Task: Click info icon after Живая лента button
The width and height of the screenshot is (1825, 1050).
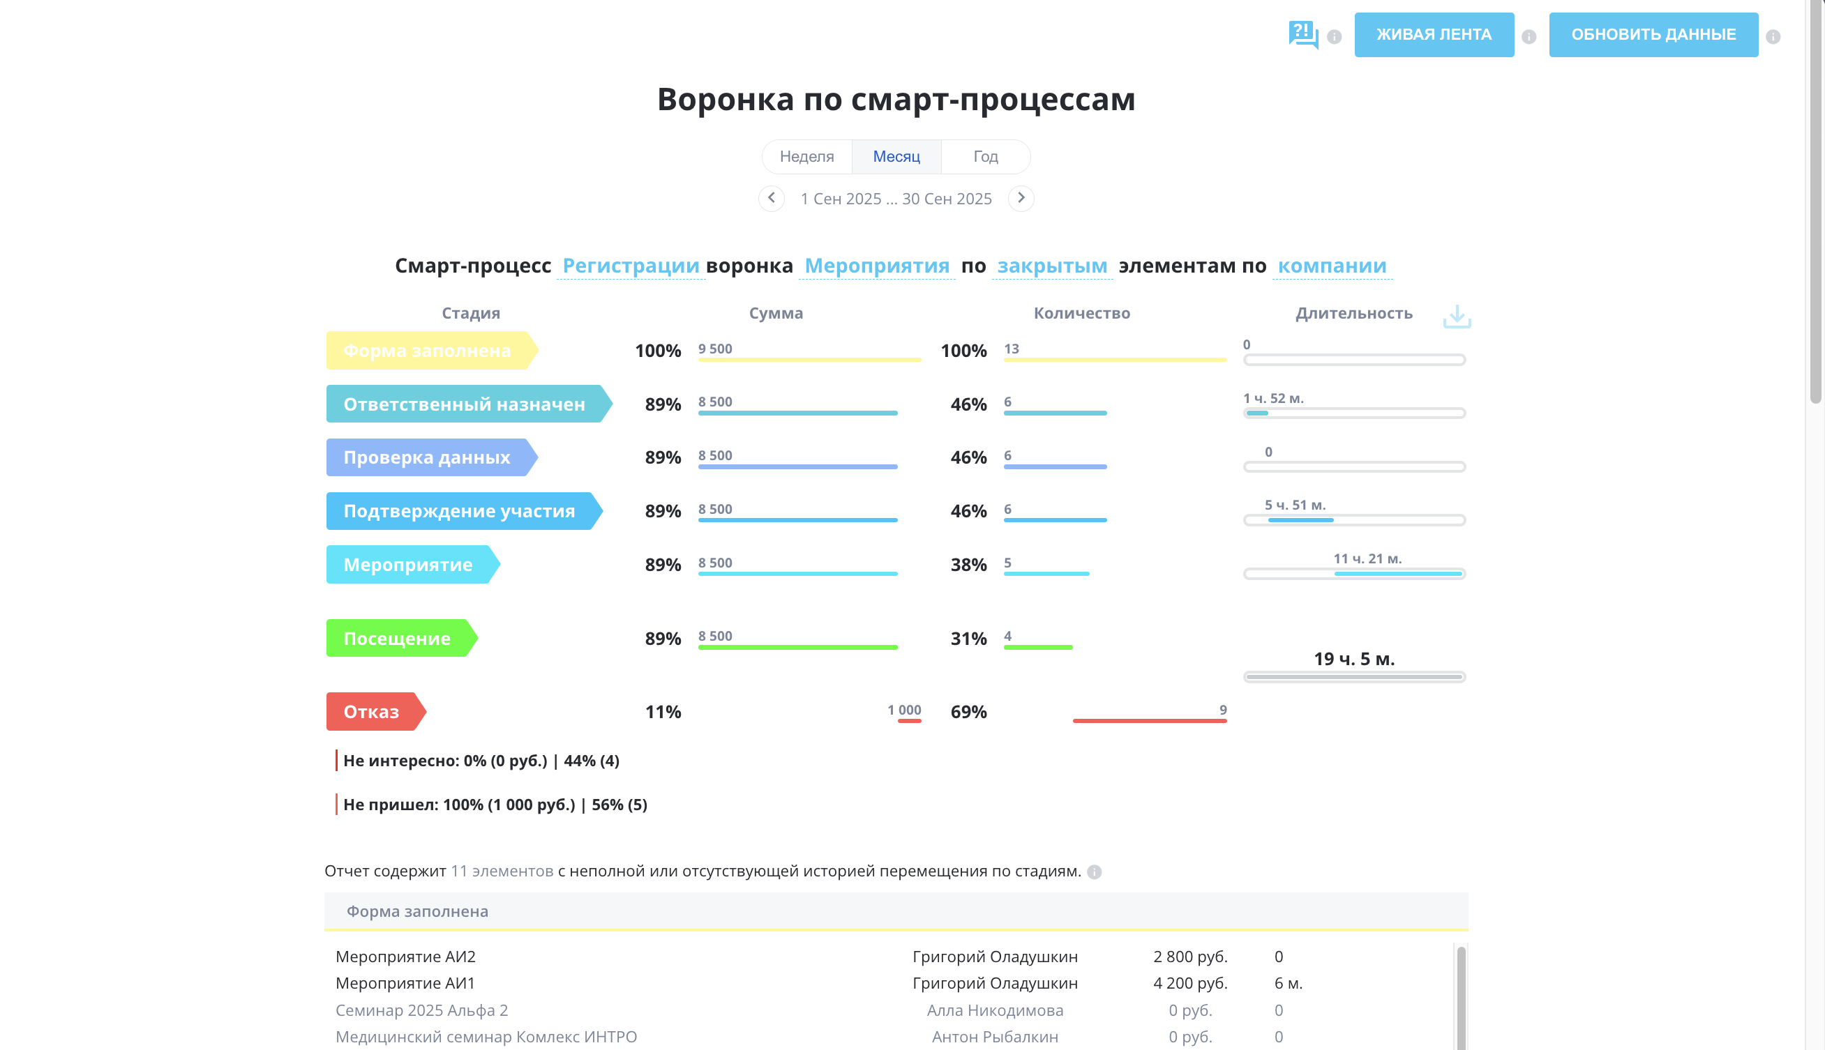Action: (1529, 36)
